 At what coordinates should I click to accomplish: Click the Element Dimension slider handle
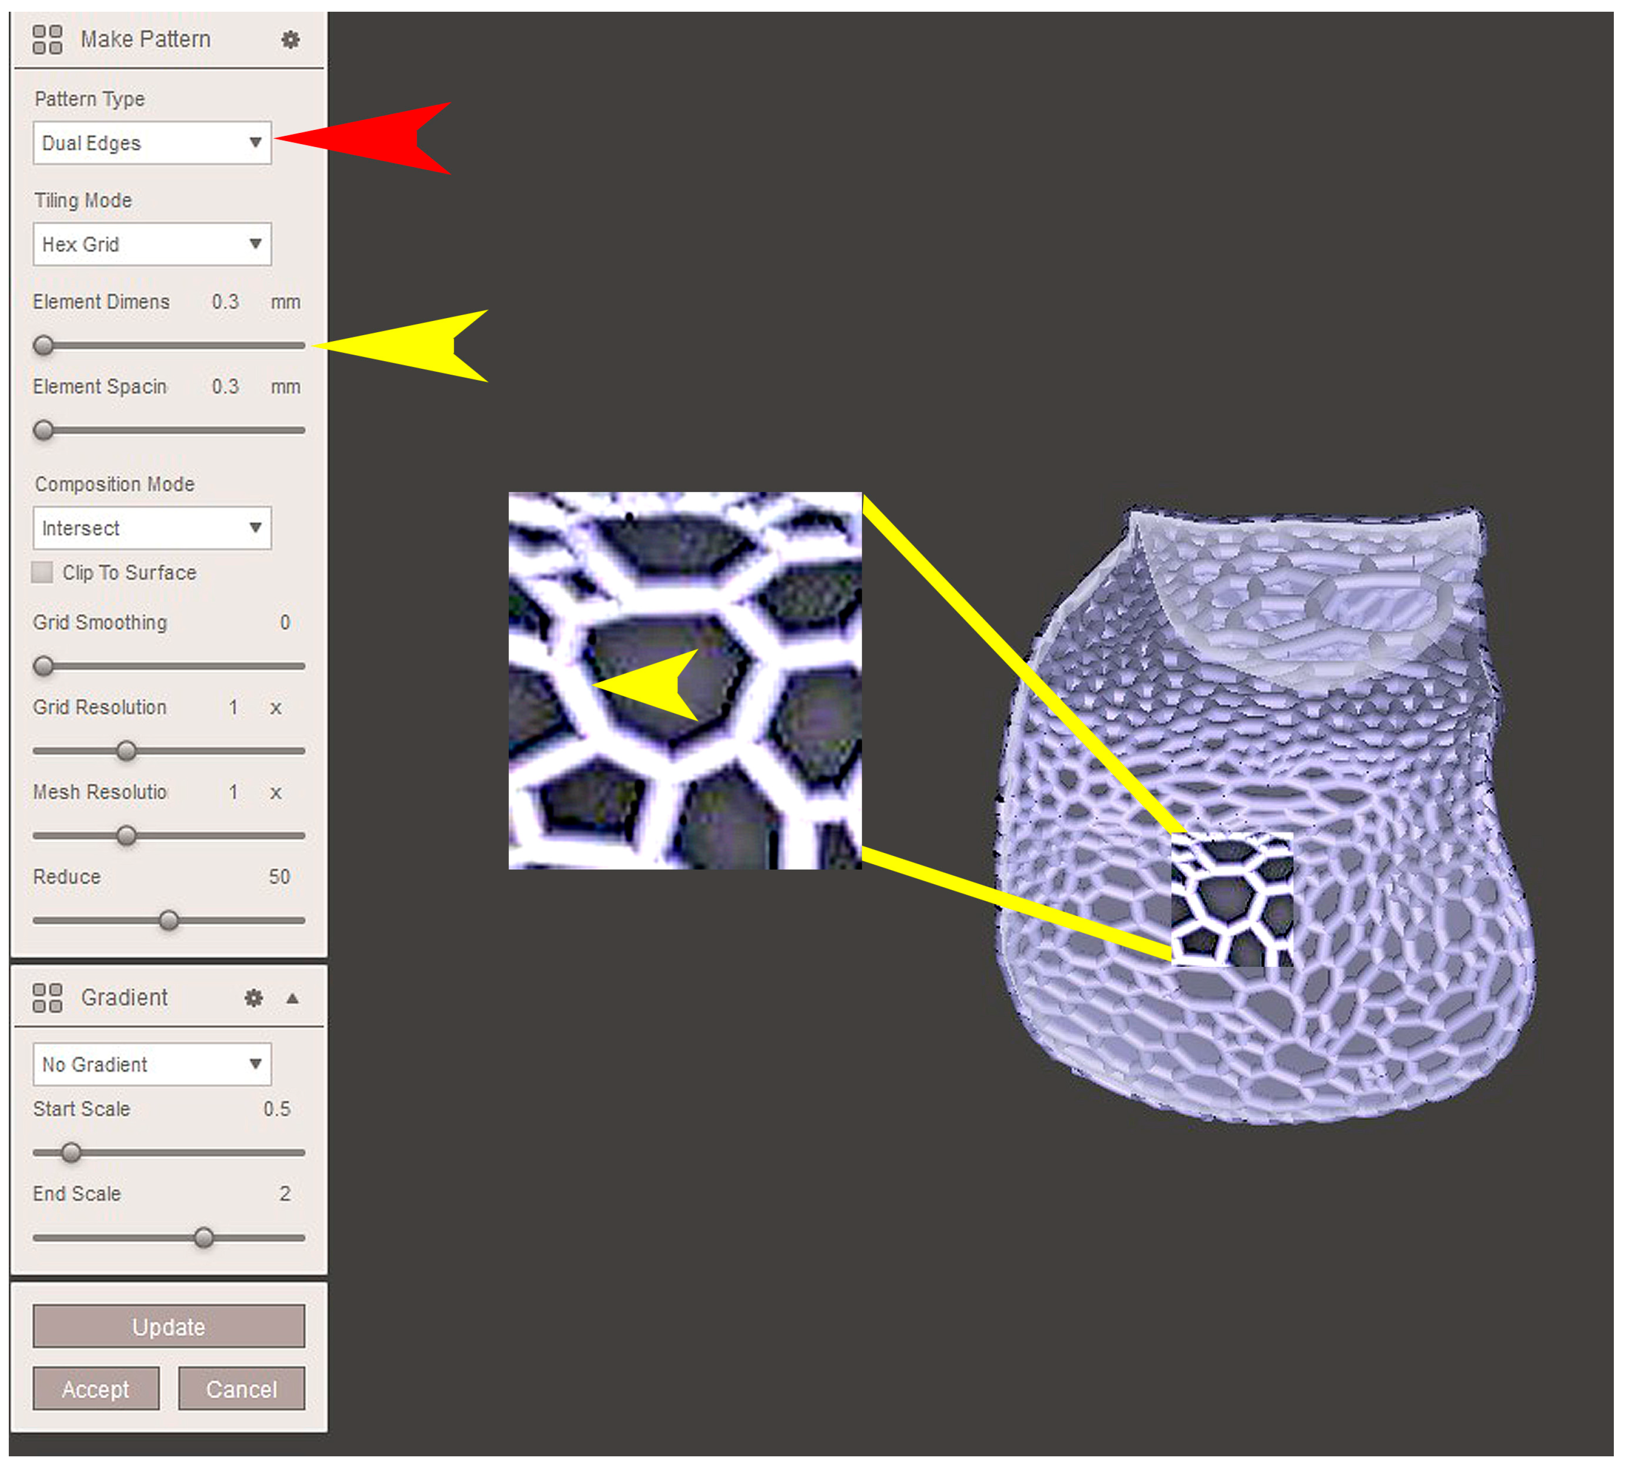click(43, 346)
